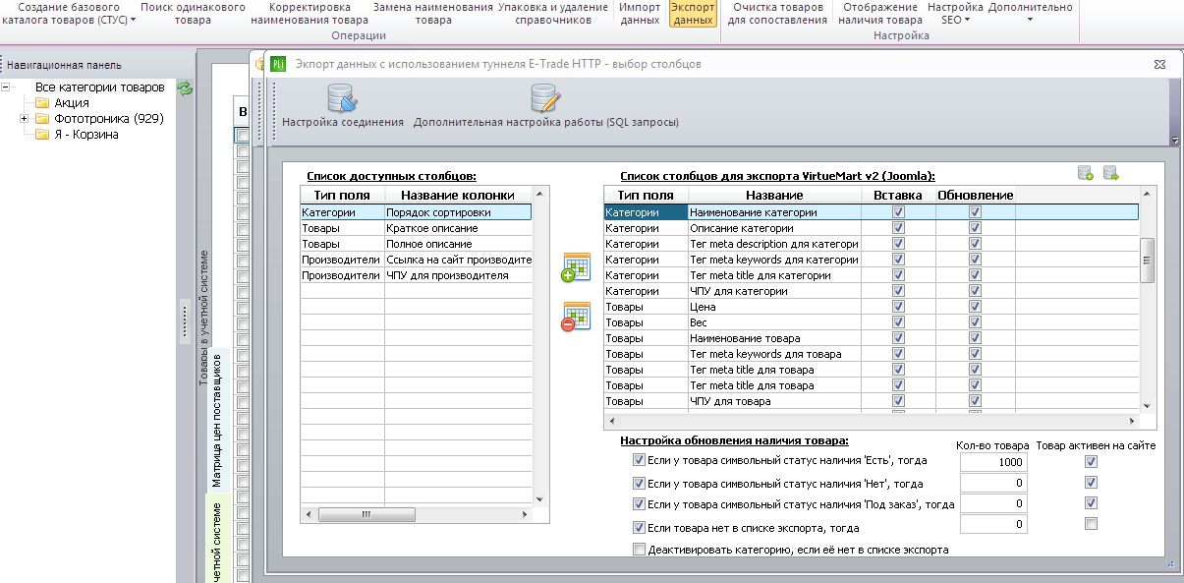Image resolution: width=1184 pixels, height=583 pixels.
Task: Click available columns list left scroll arrow
Action: pos(309,514)
